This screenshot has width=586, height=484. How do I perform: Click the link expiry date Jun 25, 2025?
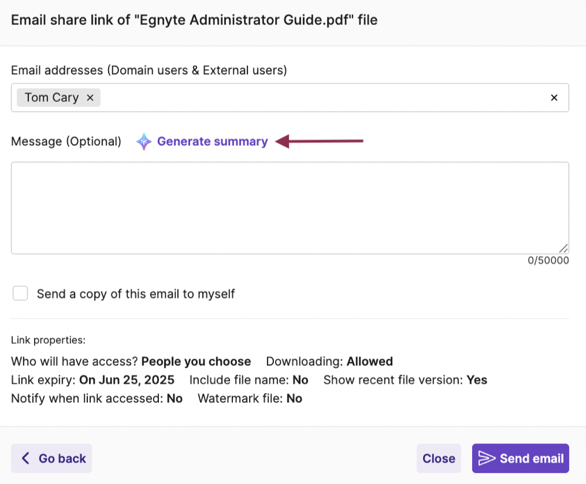pos(127,380)
